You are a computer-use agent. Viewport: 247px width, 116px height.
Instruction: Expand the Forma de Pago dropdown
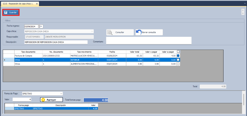click(x=61, y=94)
